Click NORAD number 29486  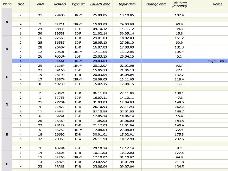tap(60, 15)
